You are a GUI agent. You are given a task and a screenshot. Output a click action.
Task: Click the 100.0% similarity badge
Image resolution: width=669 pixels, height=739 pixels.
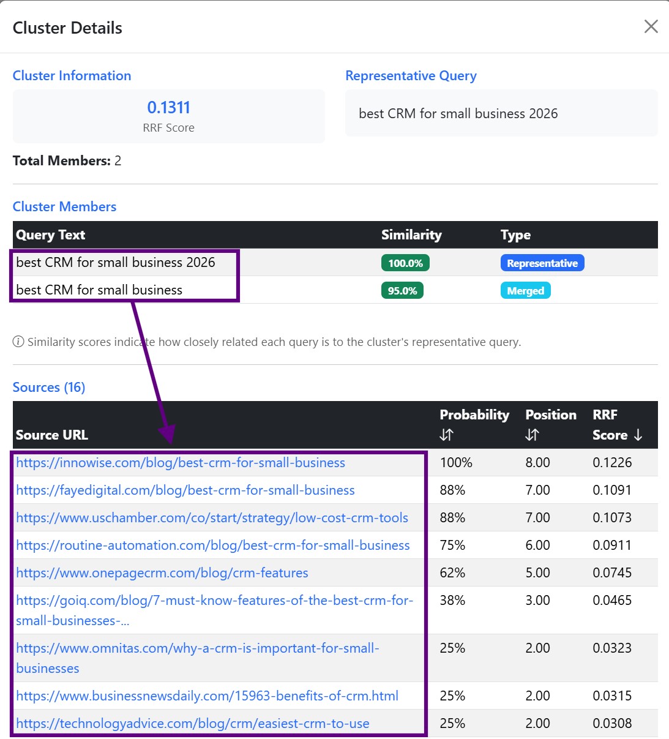pos(405,263)
